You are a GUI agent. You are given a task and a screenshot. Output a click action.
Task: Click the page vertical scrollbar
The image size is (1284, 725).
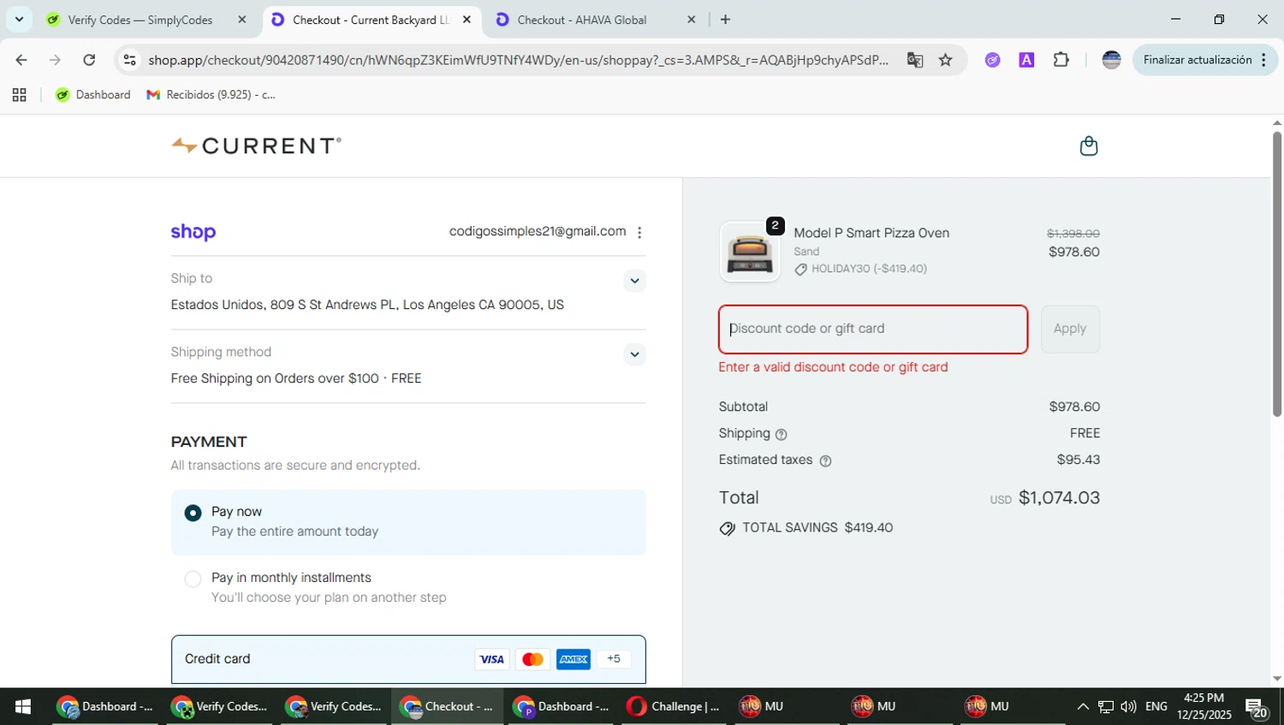1276,274
